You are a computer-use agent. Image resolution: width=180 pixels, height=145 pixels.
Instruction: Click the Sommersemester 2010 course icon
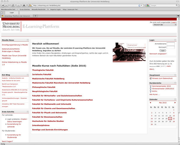[x=151, y=86]
